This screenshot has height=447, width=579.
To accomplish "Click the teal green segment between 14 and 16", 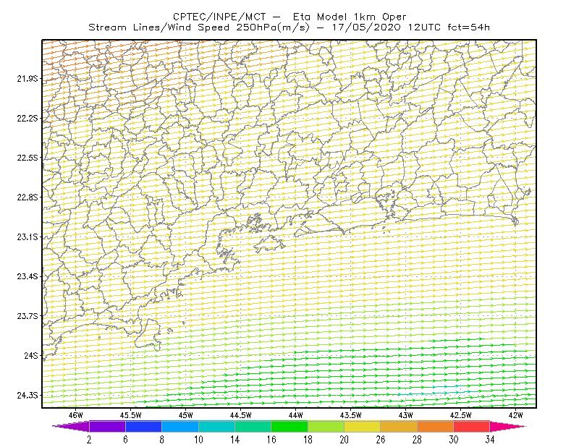I will coord(253,426).
